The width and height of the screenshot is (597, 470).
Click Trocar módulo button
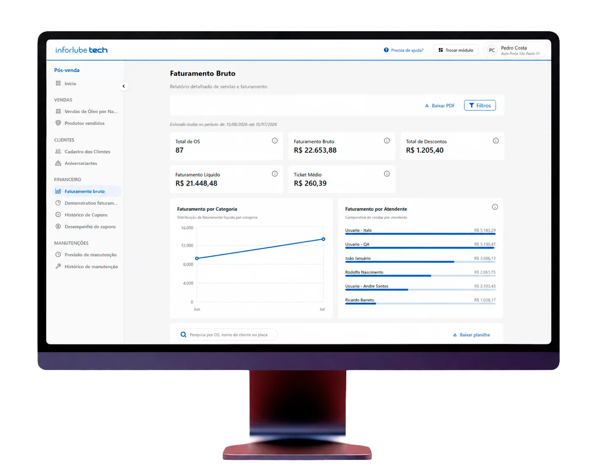[x=456, y=50]
